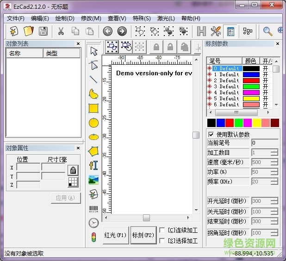The height and width of the screenshot is (261, 286).
Task: Click the timer clock tool
Action: coord(93,223)
